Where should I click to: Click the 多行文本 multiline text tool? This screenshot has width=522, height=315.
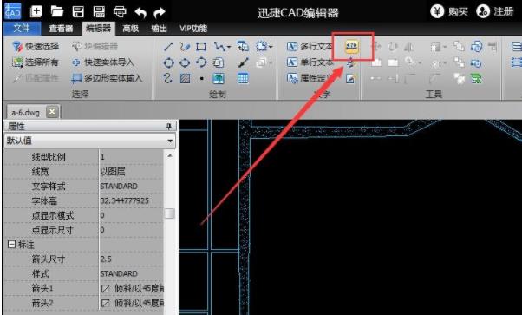tap(310, 46)
